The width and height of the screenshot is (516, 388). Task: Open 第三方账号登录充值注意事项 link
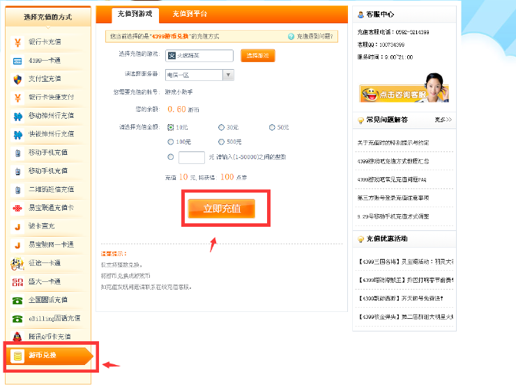[x=393, y=198]
